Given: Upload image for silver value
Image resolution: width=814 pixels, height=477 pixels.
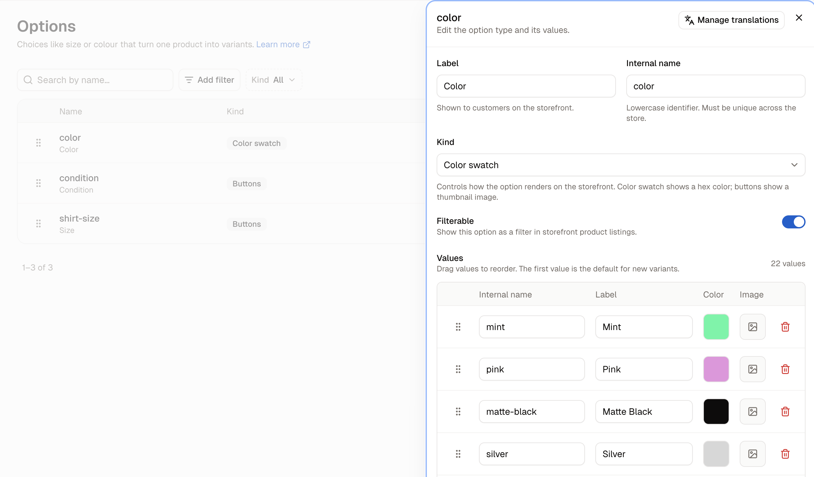Looking at the screenshot, I should pos(752,454).
